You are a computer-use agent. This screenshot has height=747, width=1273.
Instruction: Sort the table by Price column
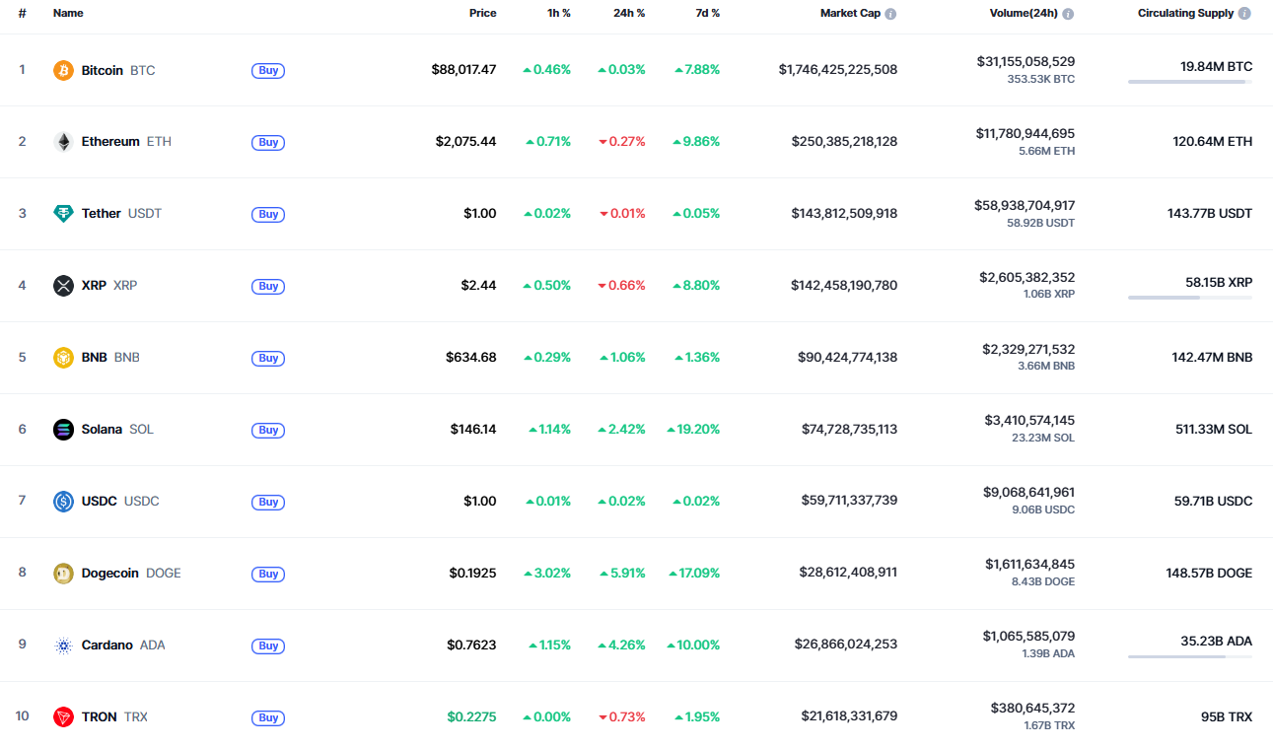pyautogui.click(x=482, y=14)
